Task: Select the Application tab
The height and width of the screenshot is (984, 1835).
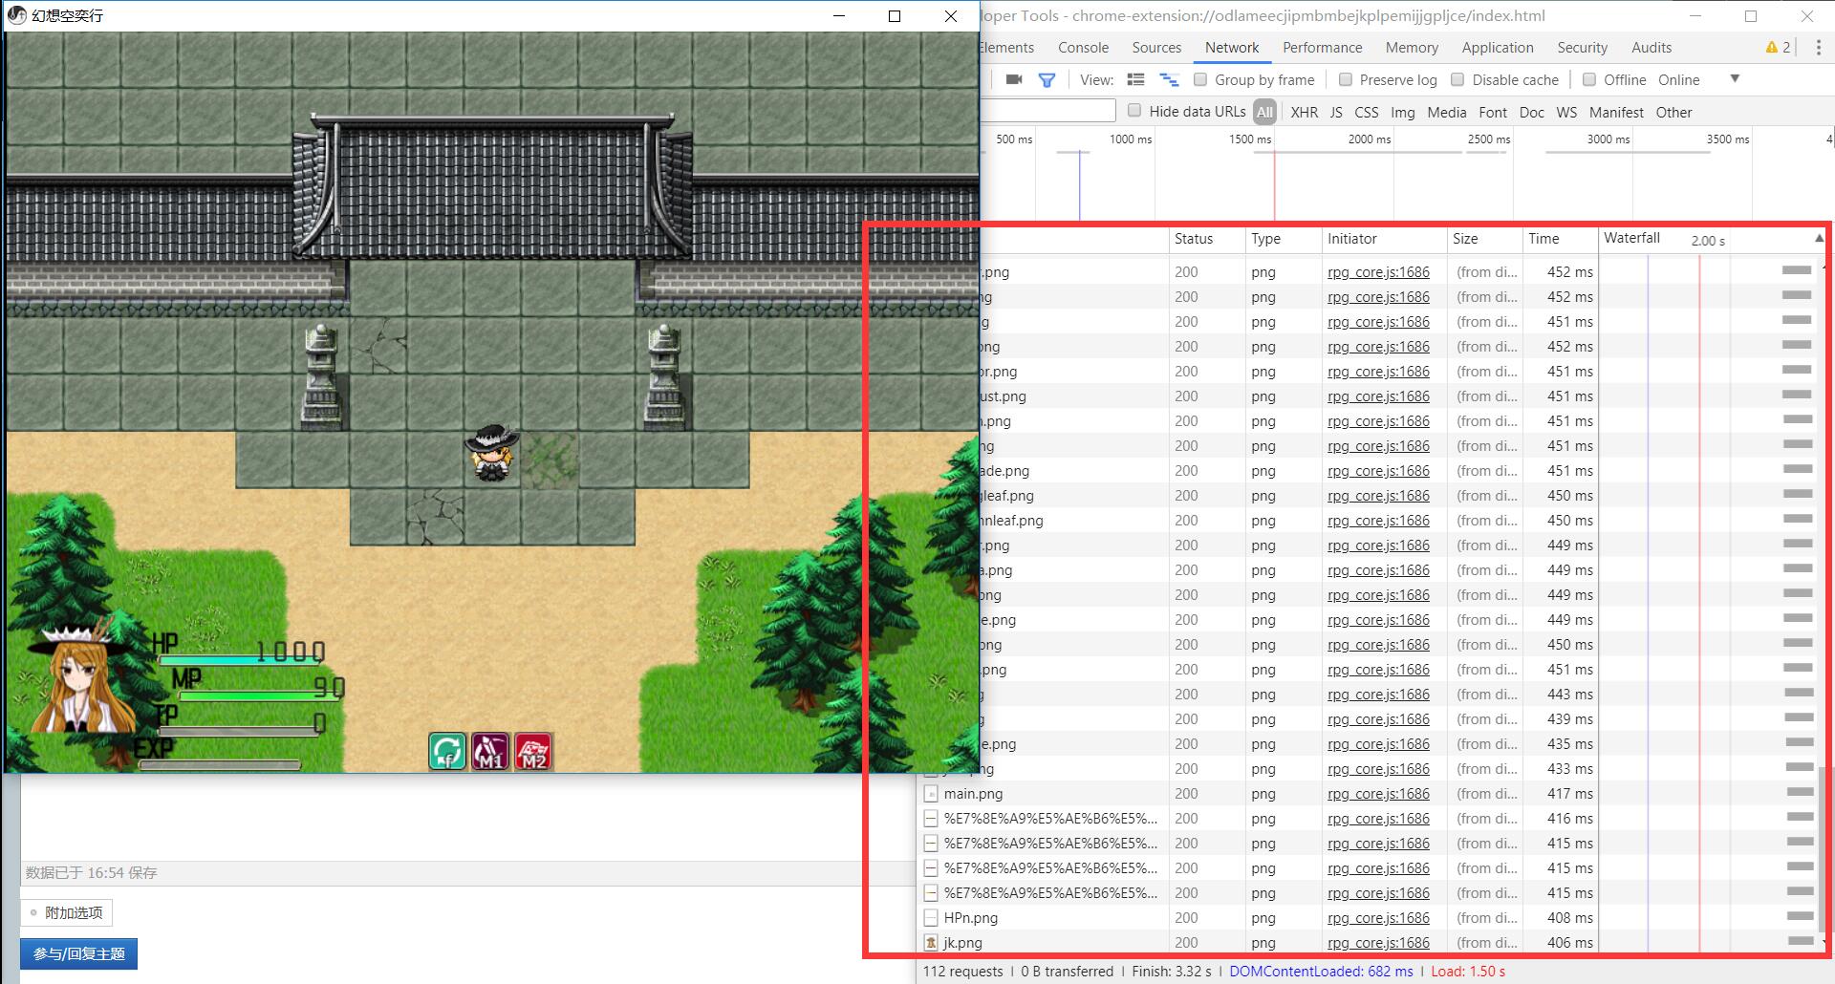Action: 1498,47
